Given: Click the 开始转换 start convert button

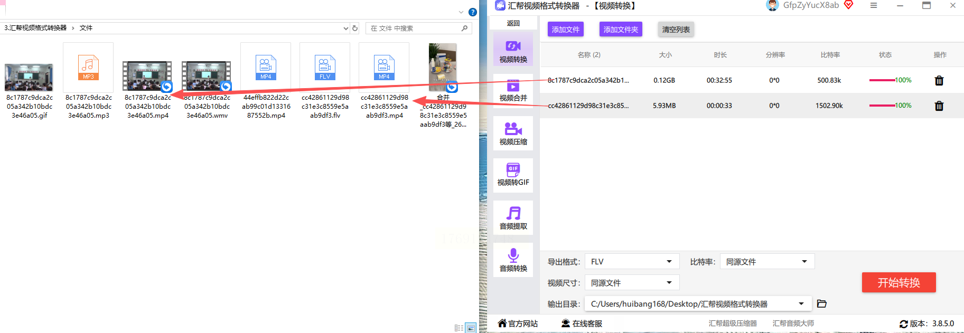Looking at the screenshot, I should 899,282.
